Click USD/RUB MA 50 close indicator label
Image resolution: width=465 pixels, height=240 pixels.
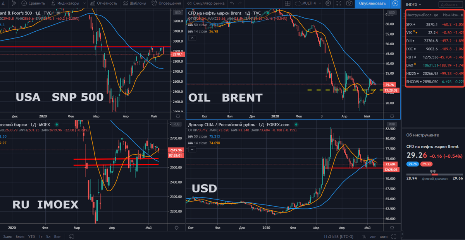pos(198,136)
